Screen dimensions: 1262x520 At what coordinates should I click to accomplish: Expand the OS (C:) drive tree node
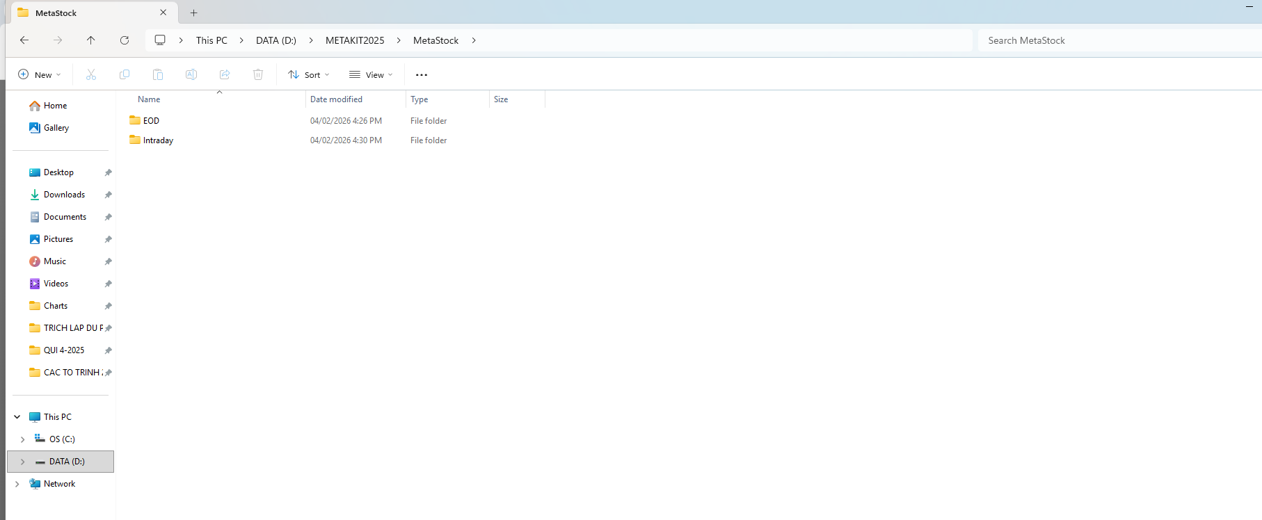coord(23,439)
